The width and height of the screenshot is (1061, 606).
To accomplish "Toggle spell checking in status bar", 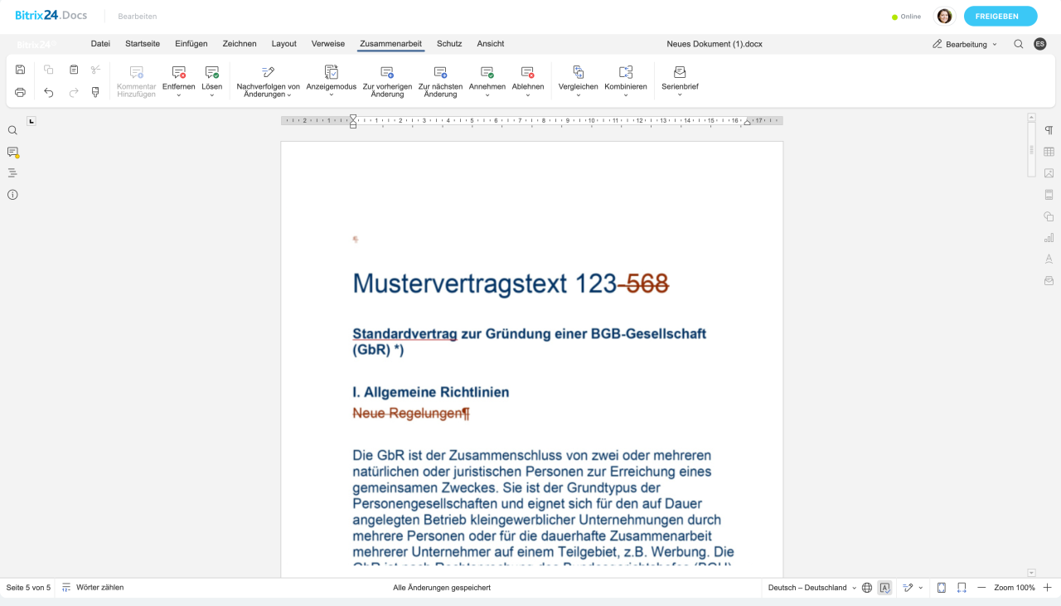I will tap(884, 588).
